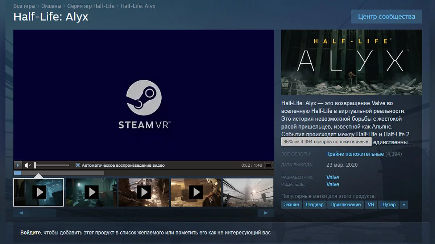Toggle automatic video playback checkbox

(x=78, y=165)
